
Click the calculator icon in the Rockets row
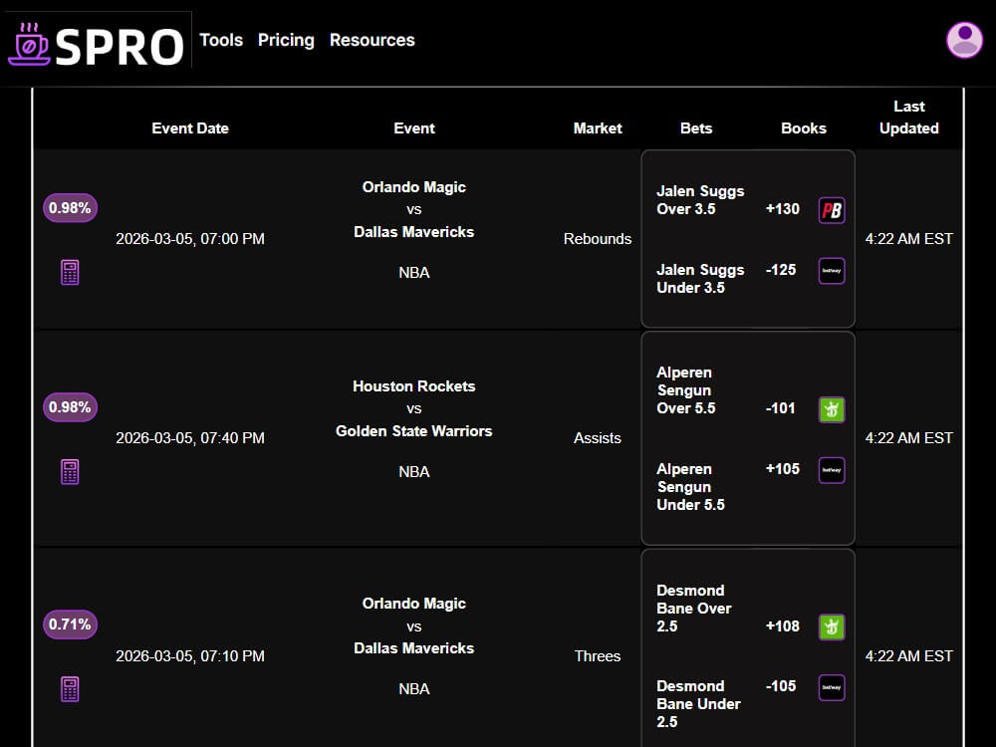click(70, 470)
